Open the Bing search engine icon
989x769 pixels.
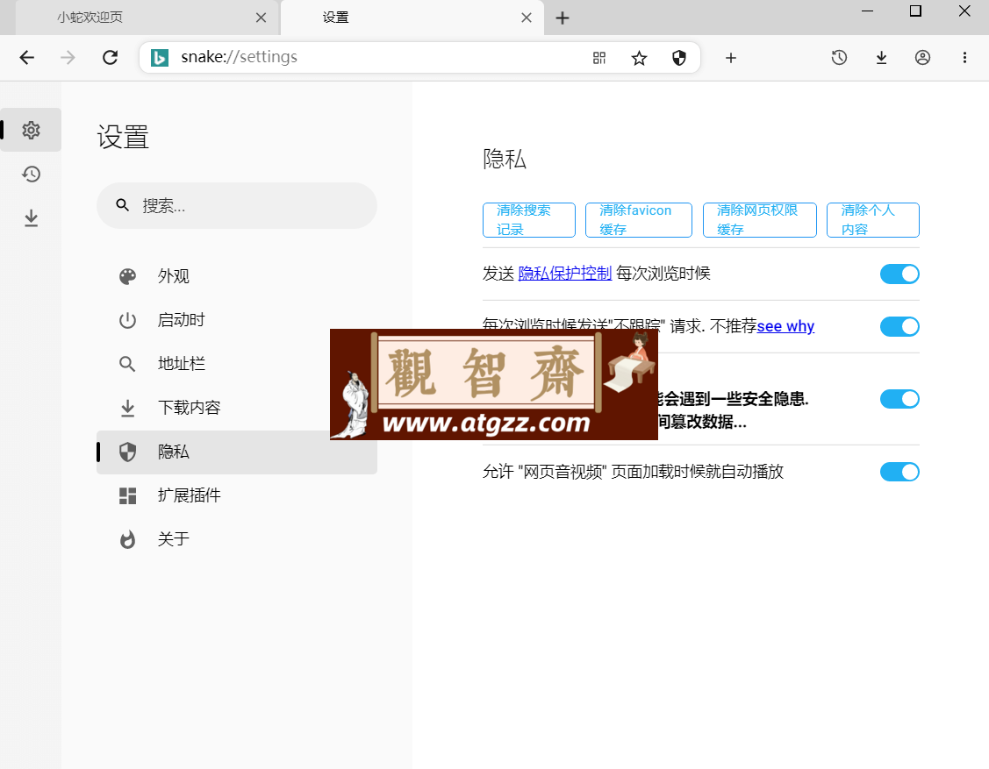[160, 57]
